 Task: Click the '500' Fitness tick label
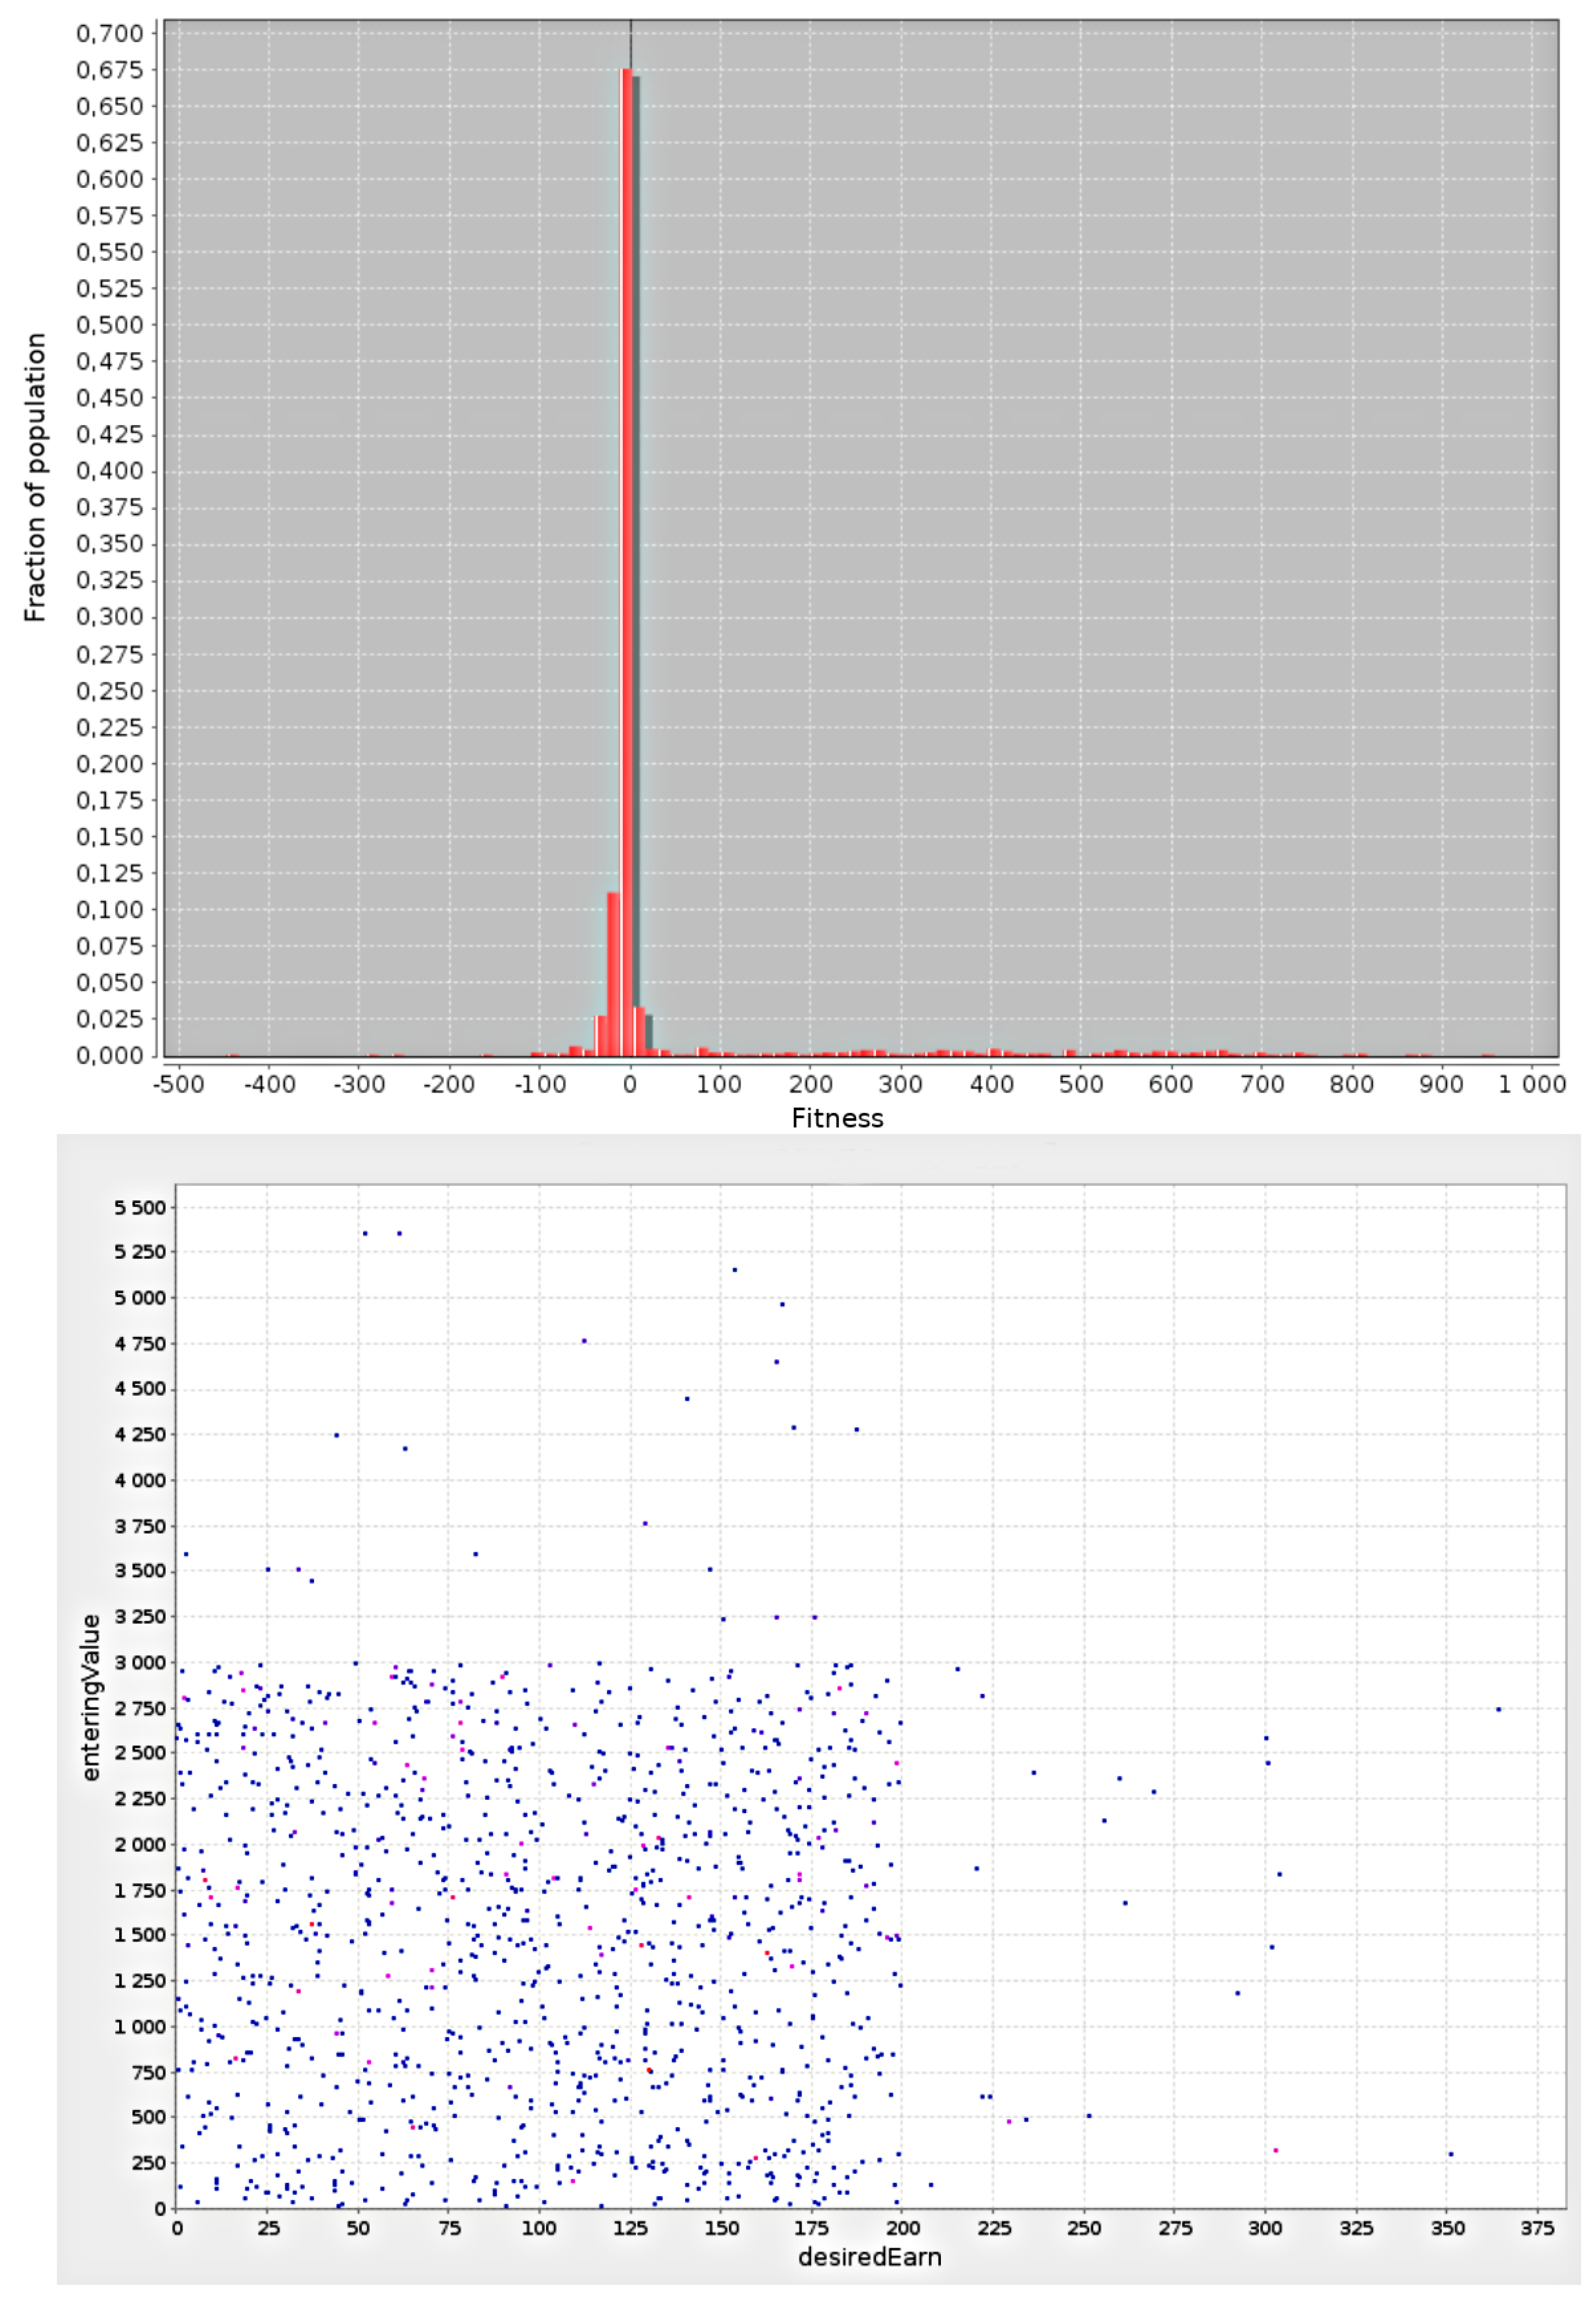pos(1081,1085)
